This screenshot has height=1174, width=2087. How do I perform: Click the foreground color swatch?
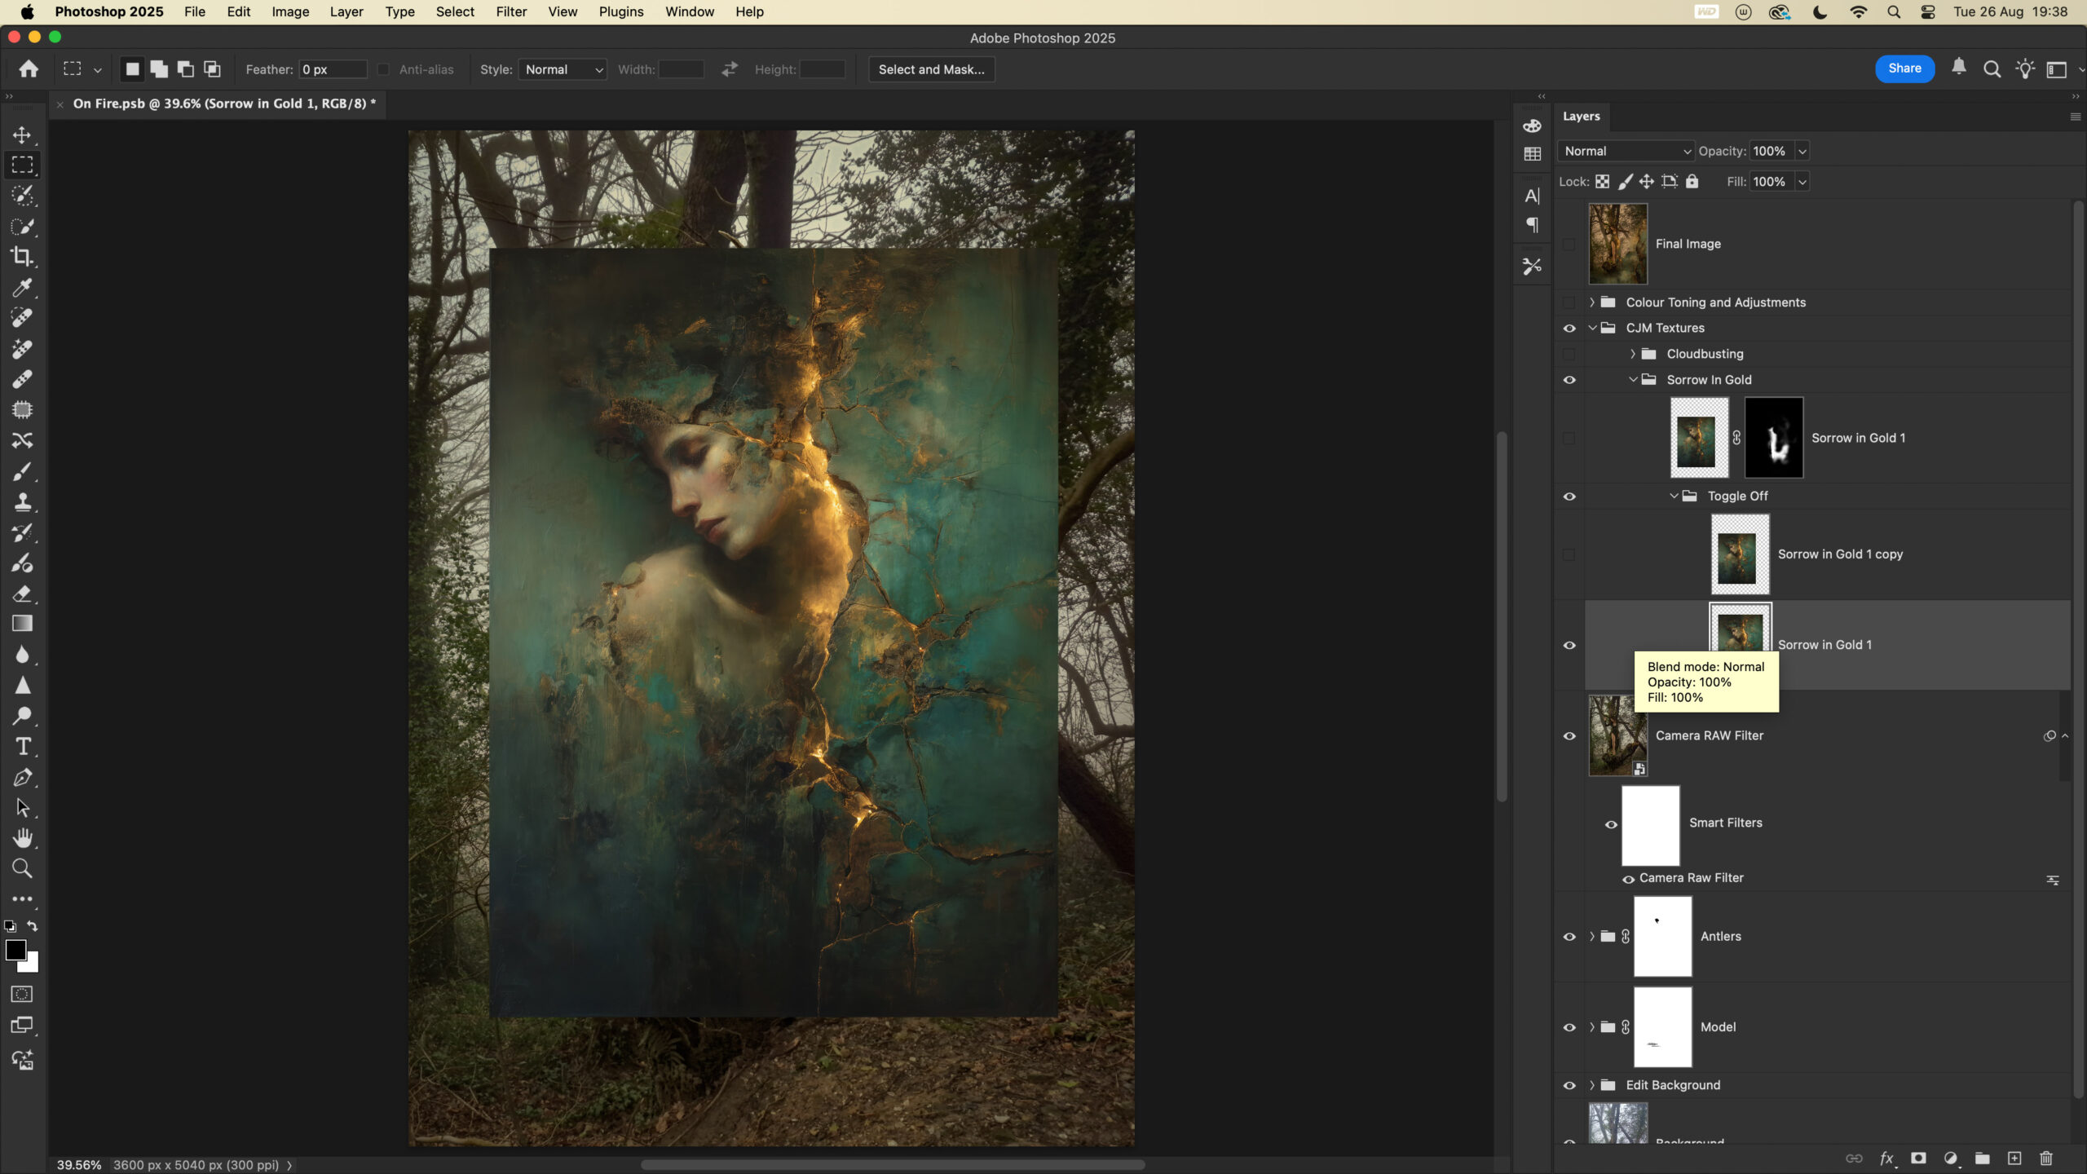click(x=15, y=950)
